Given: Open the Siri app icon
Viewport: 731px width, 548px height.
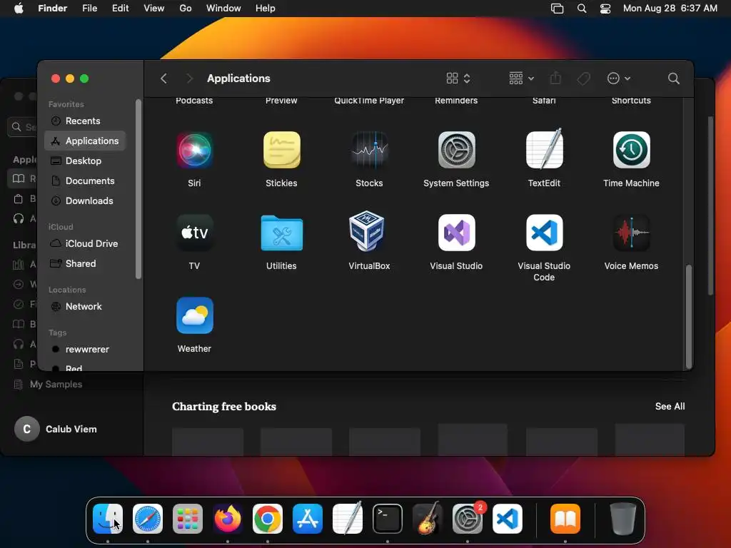Looking at the screenshot, I should click(194, 150).
